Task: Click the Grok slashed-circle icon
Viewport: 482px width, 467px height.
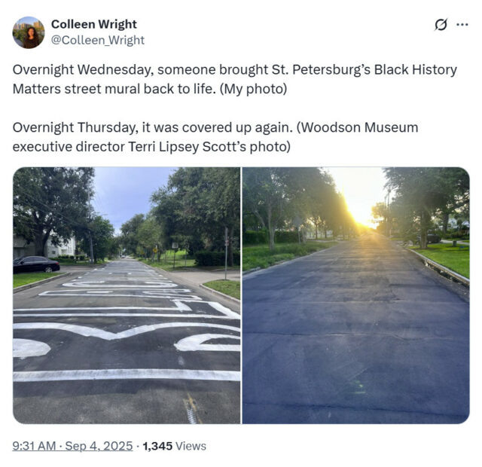Action: (441, 25)
